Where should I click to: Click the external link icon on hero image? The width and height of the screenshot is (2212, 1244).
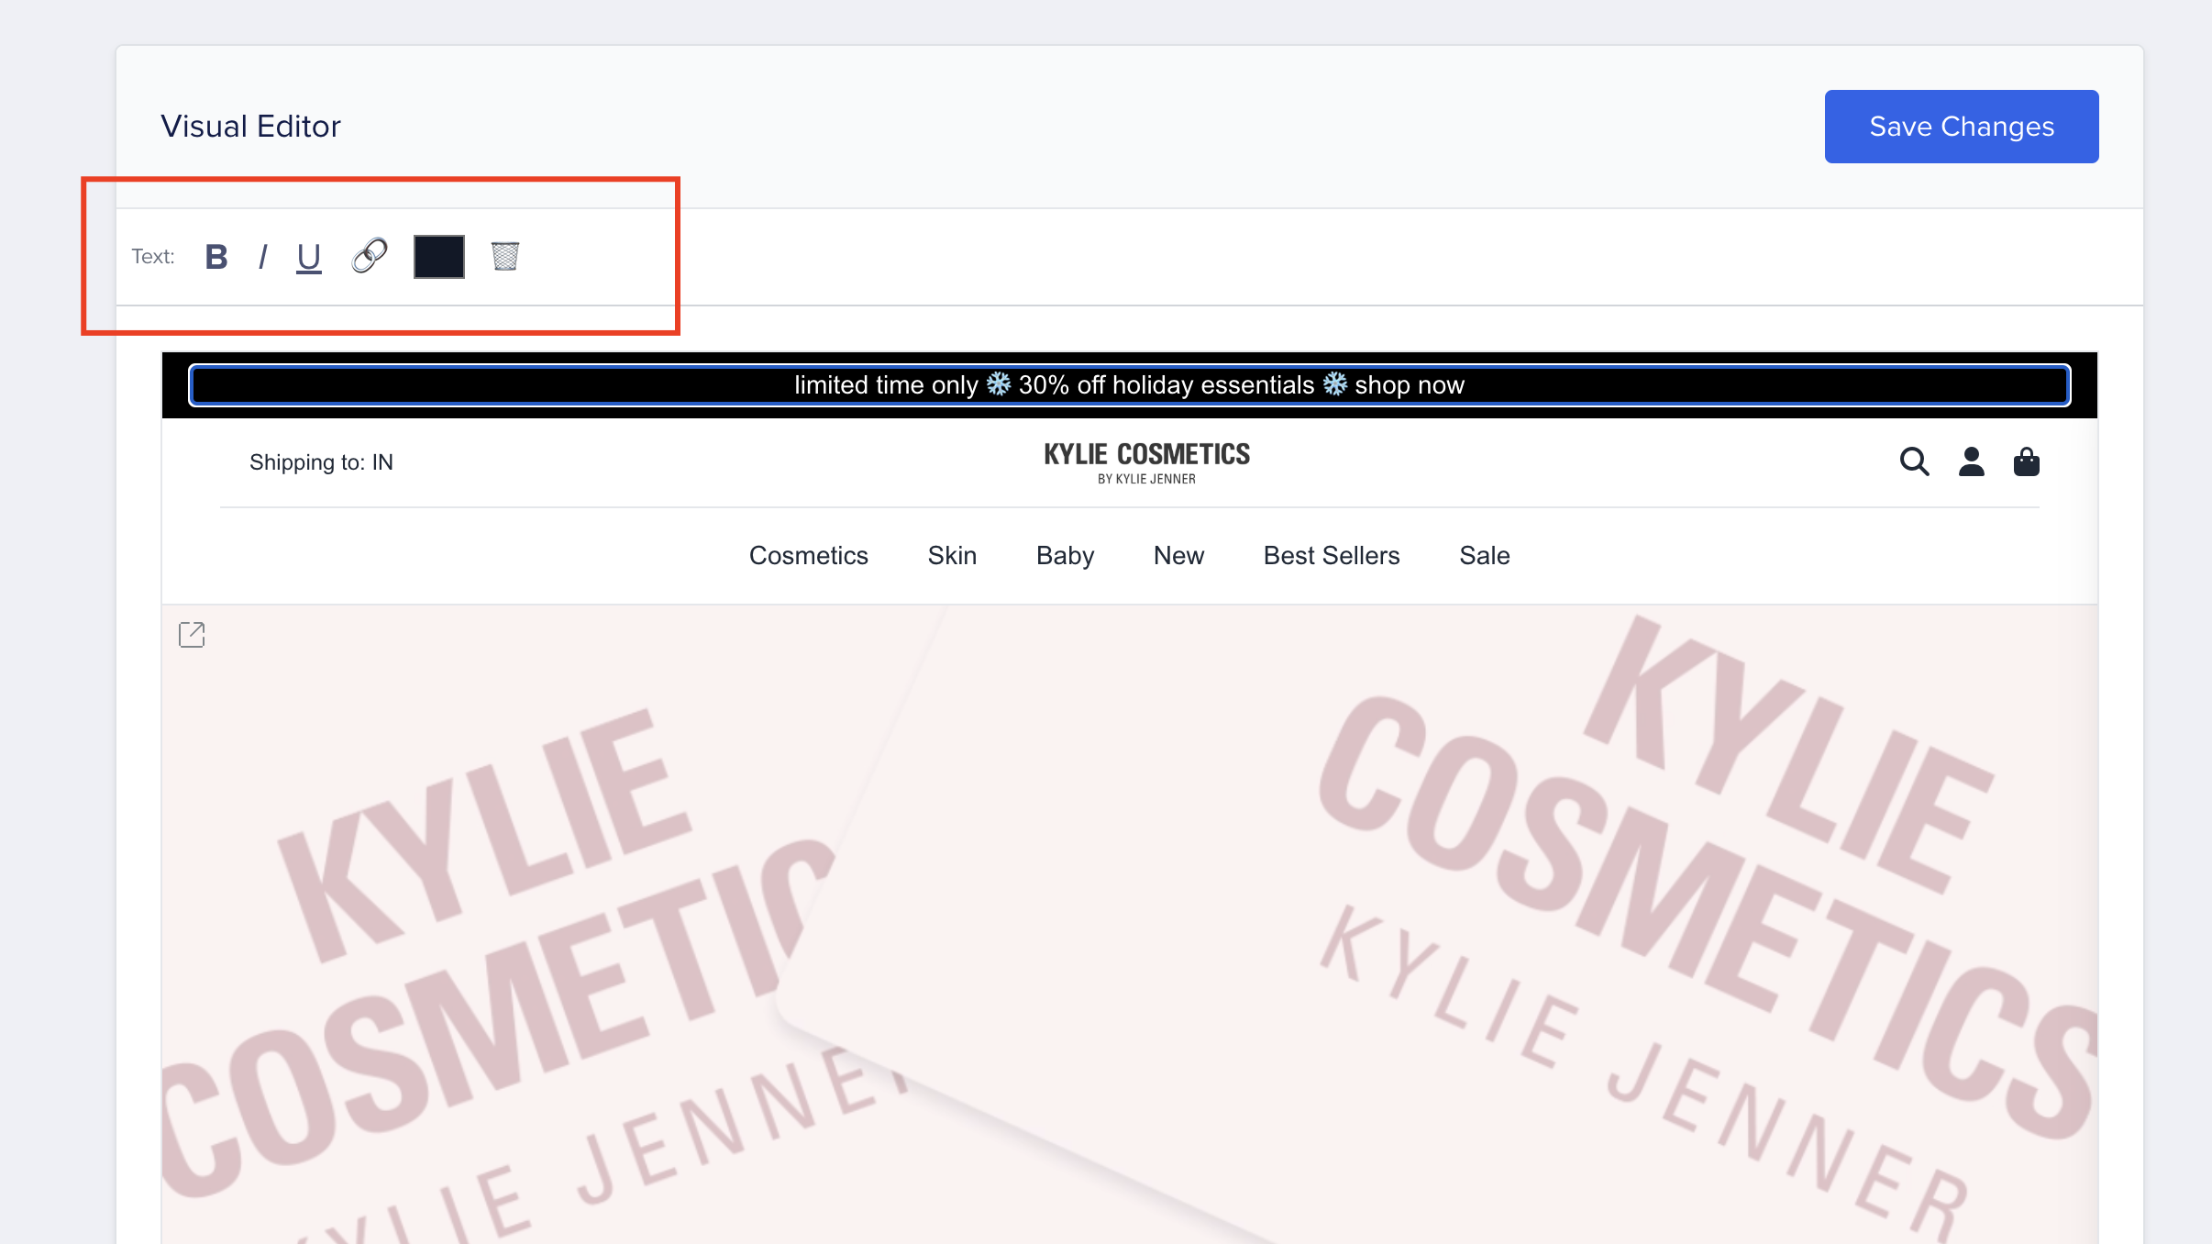point(192,635)
